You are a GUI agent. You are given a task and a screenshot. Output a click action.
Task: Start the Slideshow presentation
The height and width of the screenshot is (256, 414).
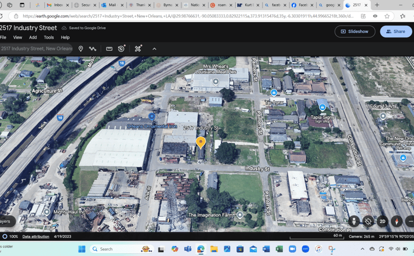point(355,31)
